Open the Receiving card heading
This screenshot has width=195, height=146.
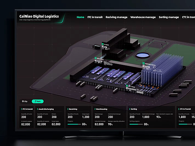pyautogui.click(x=73, y=109)
